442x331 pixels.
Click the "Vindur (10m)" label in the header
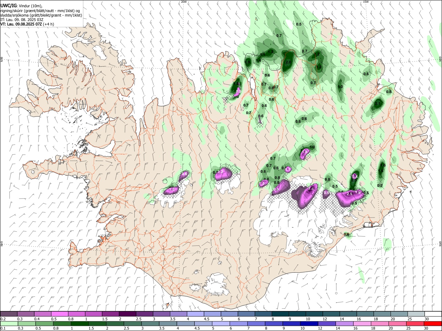coord(29,6)
